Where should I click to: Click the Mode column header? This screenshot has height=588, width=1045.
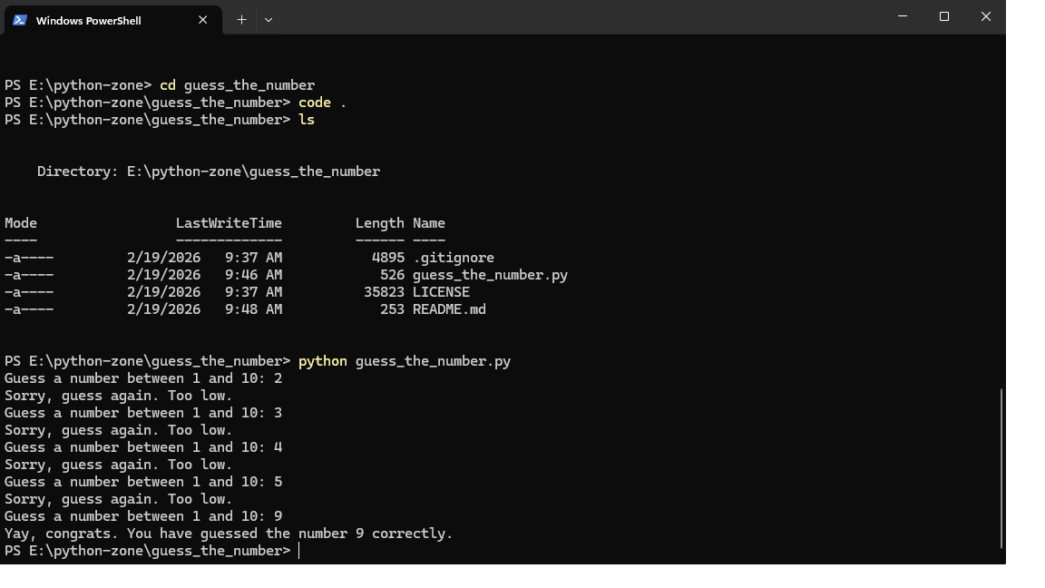pos(21,223)
